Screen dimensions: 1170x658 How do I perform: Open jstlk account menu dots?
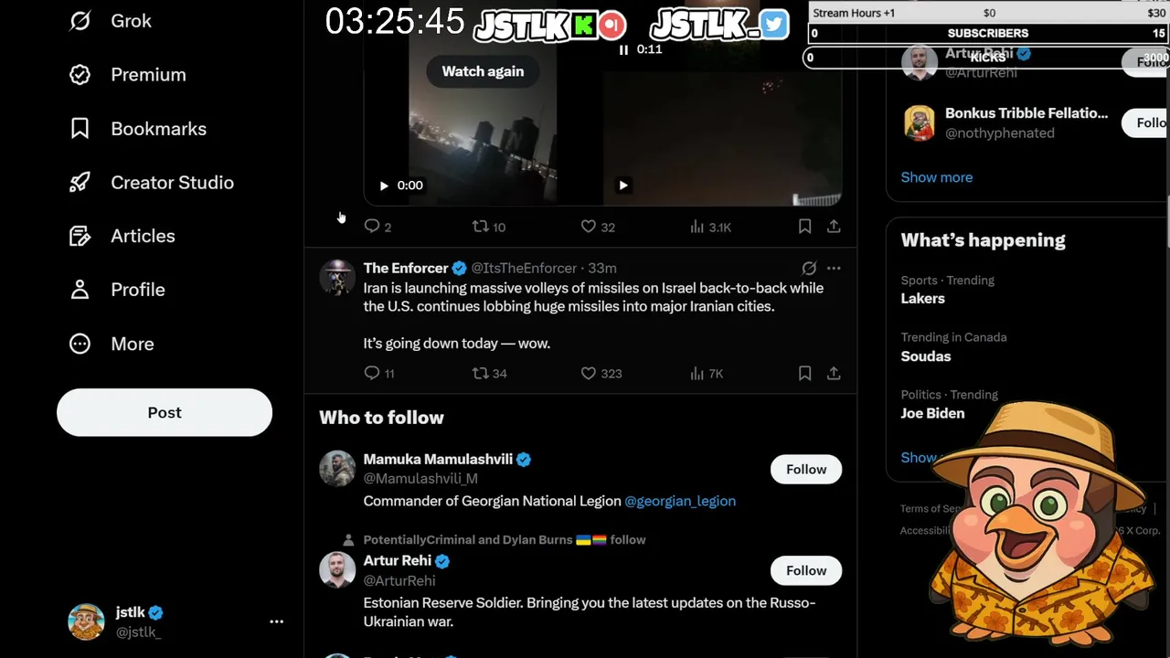pos(276,621)
